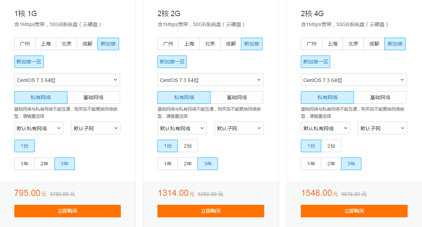This screenshot has height=227, width=422.
Task: Select 私有网络 in the 2核 2G plan
Action: (184, 97)
